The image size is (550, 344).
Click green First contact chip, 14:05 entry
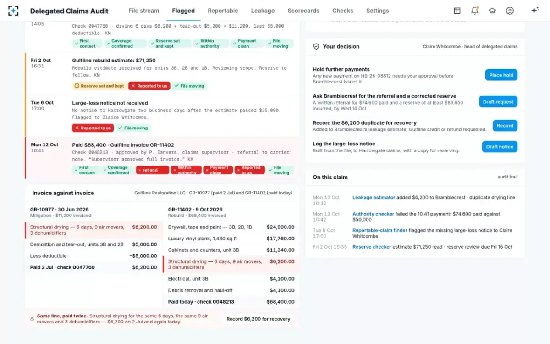click(x=87, y=44)
